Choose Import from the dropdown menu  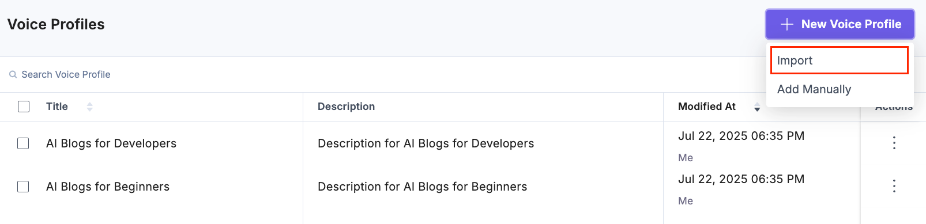pos(840,60)
